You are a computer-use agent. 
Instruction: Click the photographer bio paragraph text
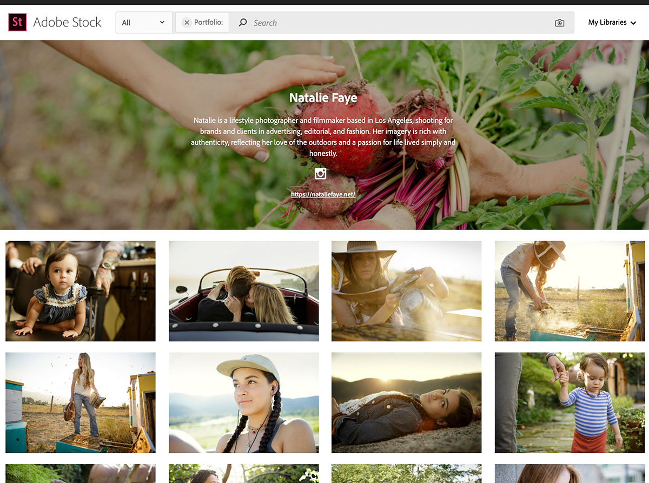[323, 137]
